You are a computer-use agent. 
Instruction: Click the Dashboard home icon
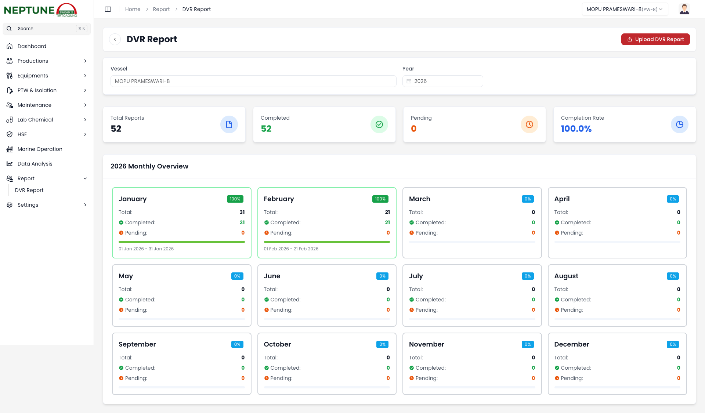10,46
